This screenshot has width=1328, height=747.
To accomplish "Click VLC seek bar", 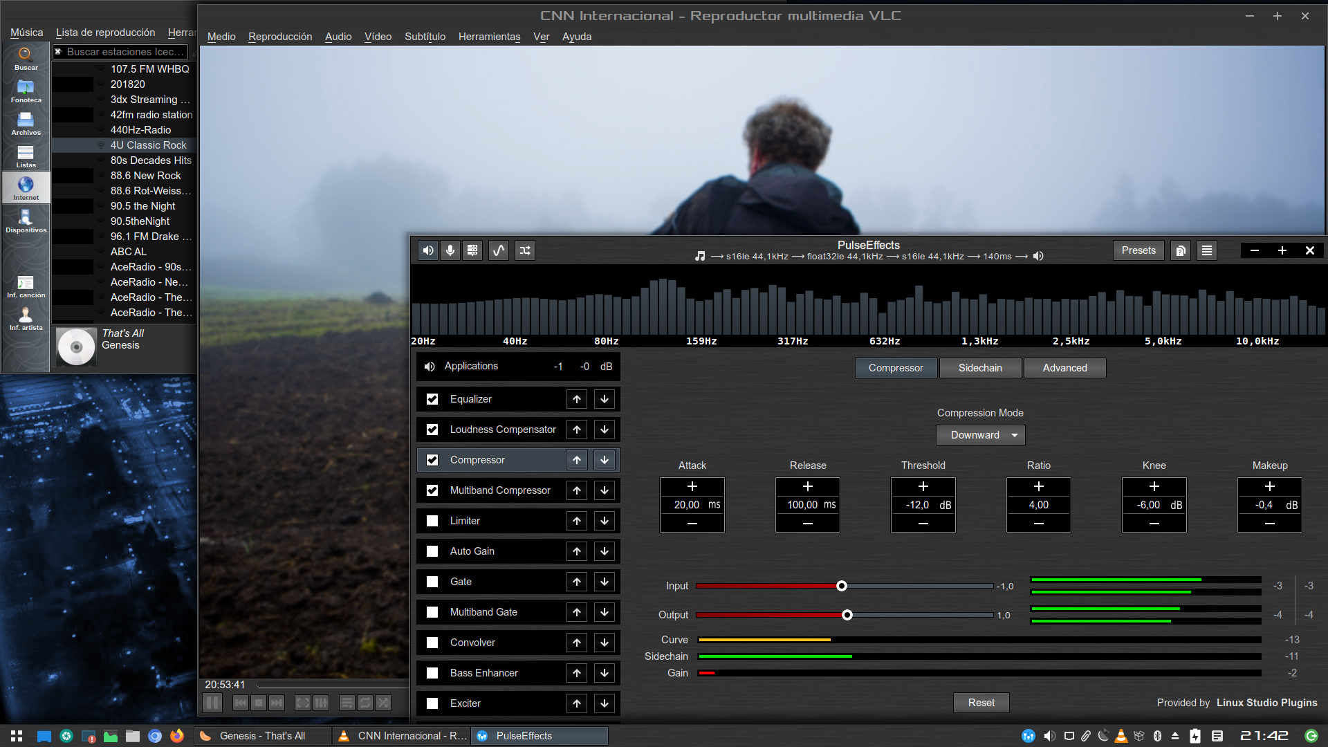I will [x=332, y=685].
